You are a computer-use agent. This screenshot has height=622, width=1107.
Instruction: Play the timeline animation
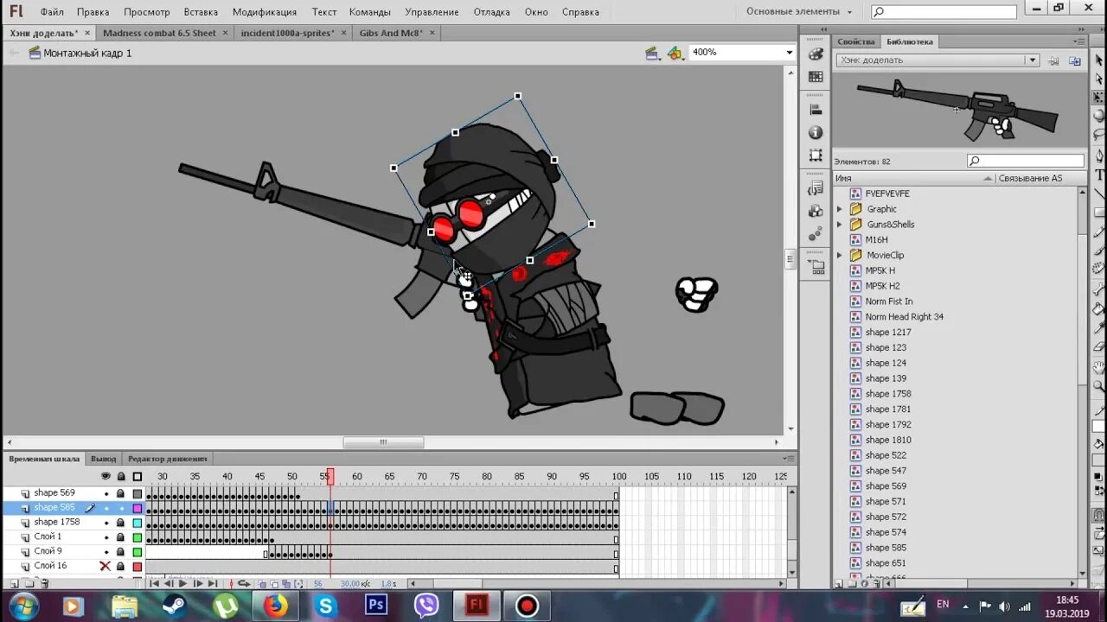[182, 584]
